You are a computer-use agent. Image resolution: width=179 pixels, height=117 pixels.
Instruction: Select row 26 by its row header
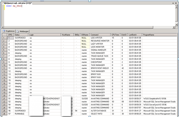click(x=4, y=114)
